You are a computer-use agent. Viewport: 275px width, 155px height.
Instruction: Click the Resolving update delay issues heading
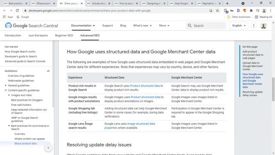pos(99,145)
